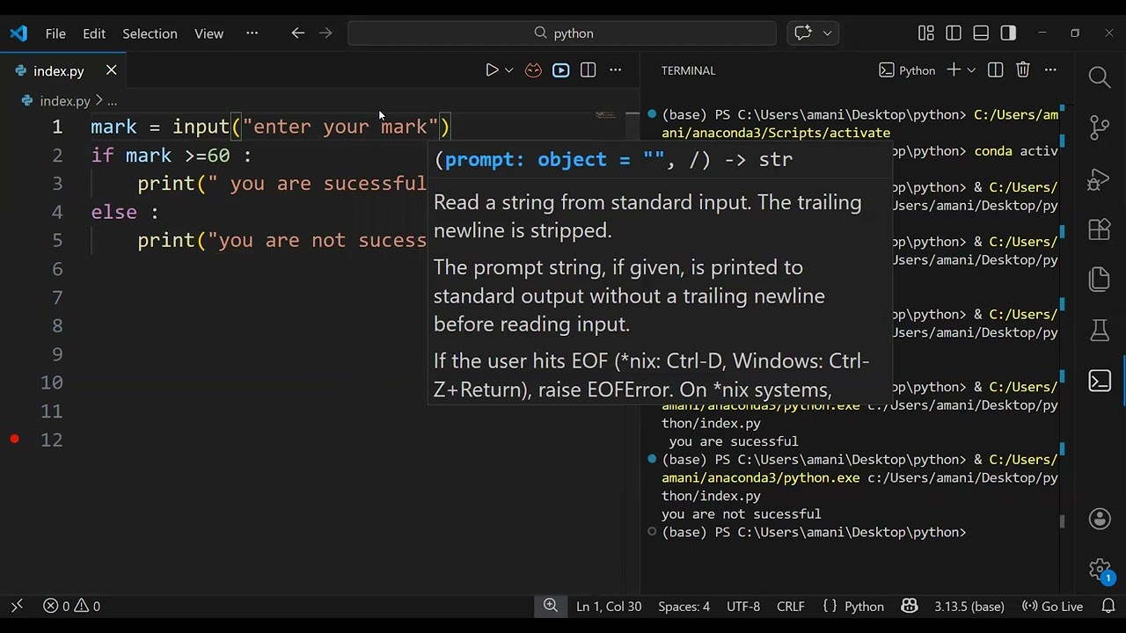Select the index.py editor tab
Screen dimensions: 1126x633
[63, 70]
